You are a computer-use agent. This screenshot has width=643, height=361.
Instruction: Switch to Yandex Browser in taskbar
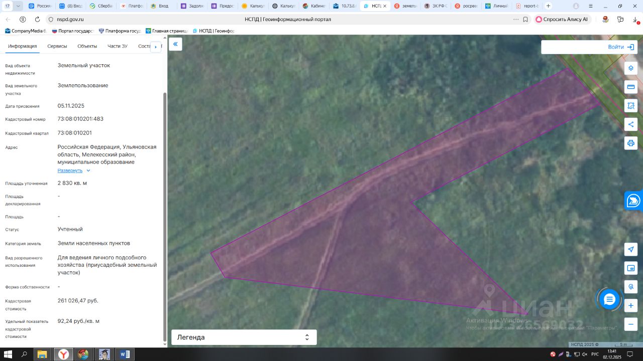[63, 354]
